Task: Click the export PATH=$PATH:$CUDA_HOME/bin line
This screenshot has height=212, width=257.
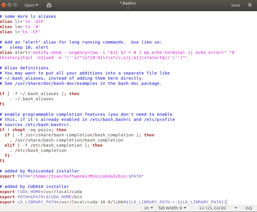Action: pyautogui.click(x=41, y=197)
